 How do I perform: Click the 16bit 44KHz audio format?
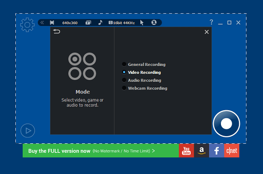(122, 23)
